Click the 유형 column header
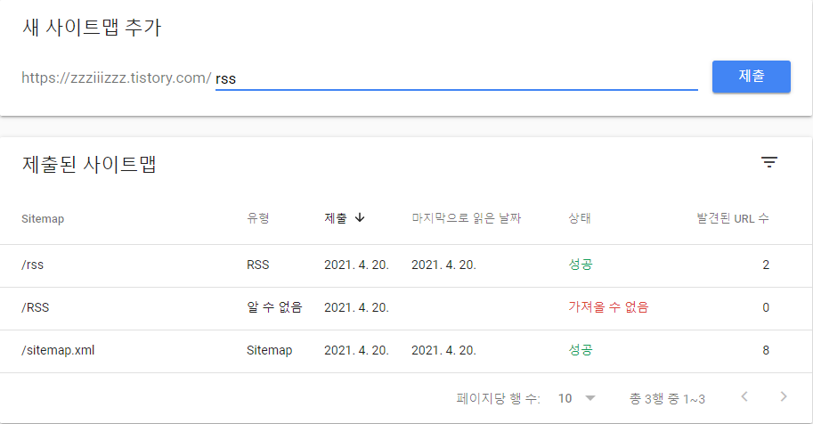Screen dimensions: 813x424 point(257,218)
